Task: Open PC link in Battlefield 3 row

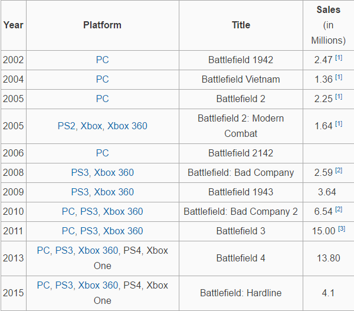Action: tap(68, 231)
